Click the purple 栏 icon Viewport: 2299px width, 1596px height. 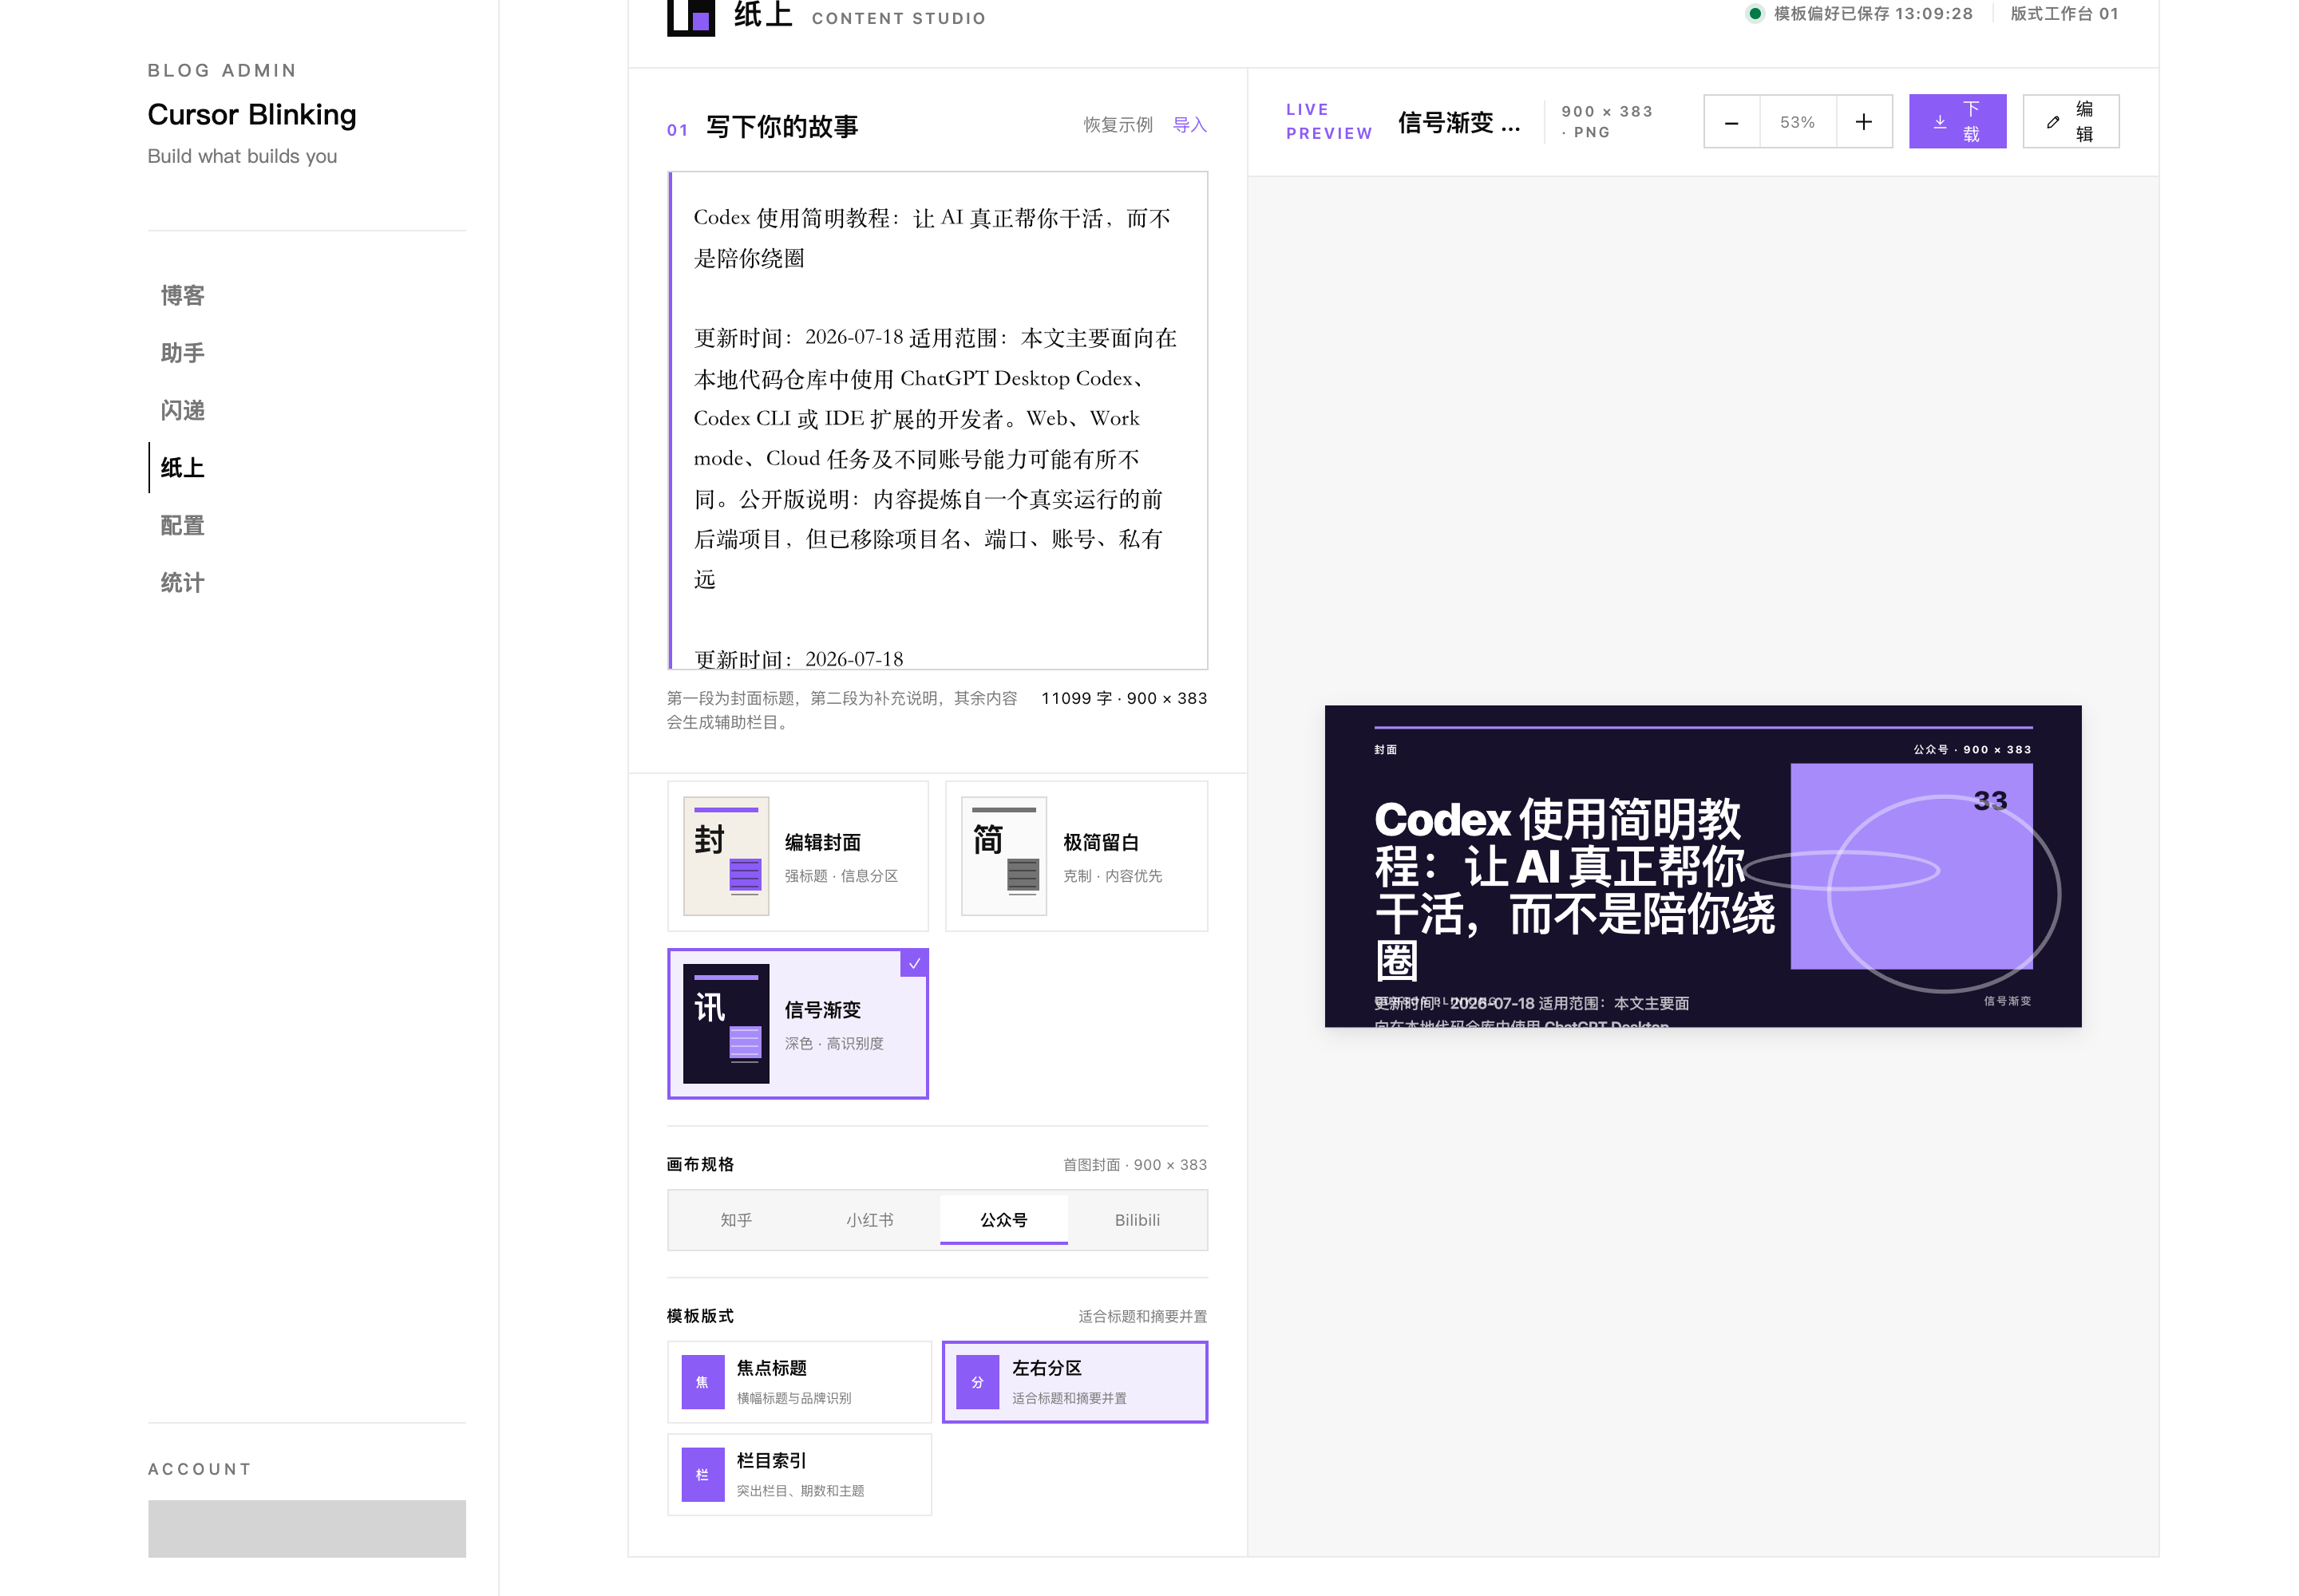pyautogui.click(x=702, y=1475)
